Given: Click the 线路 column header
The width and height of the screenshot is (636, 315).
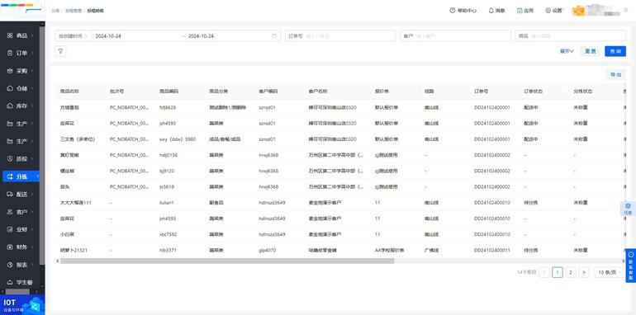Looking at the screenshot, I should pos(430,92).
